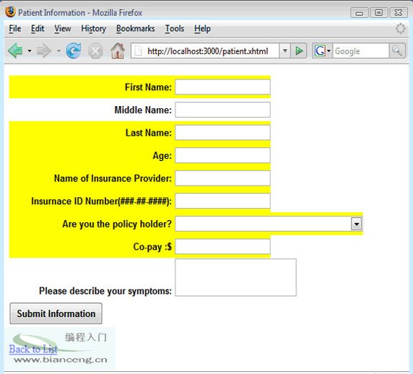The width and height of the screenshot is (413, 374).
Task: Click the 'Are you the policy holder?' label
Action: click(x=117, y=224)
